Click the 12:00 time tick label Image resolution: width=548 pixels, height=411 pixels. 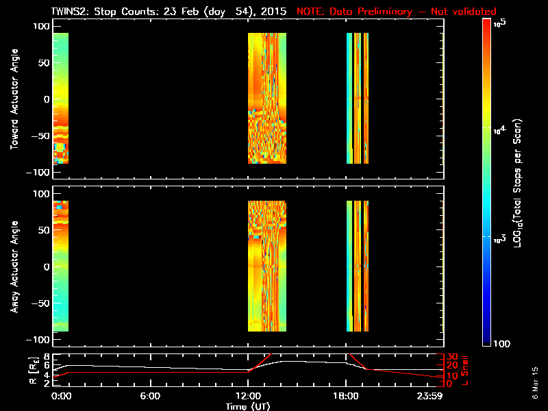pyautogui.click(x=247, y=396)
